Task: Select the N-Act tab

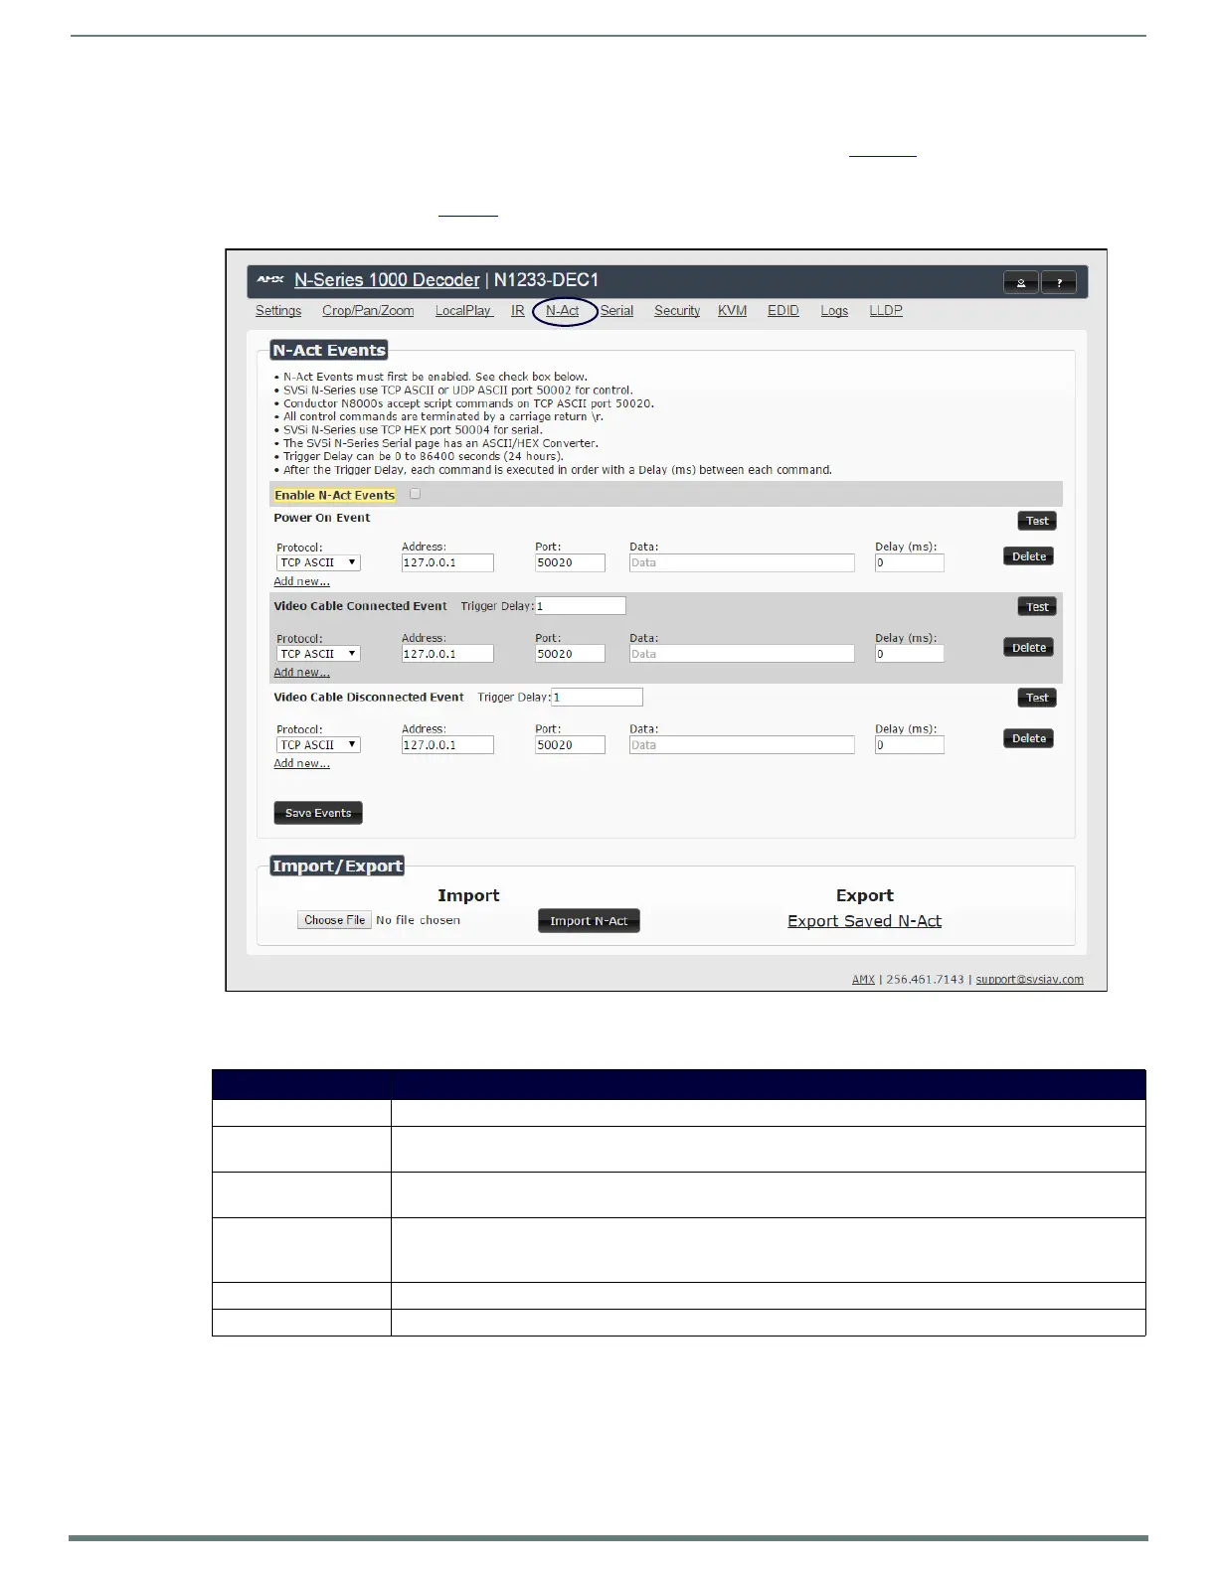Action: 563,311
